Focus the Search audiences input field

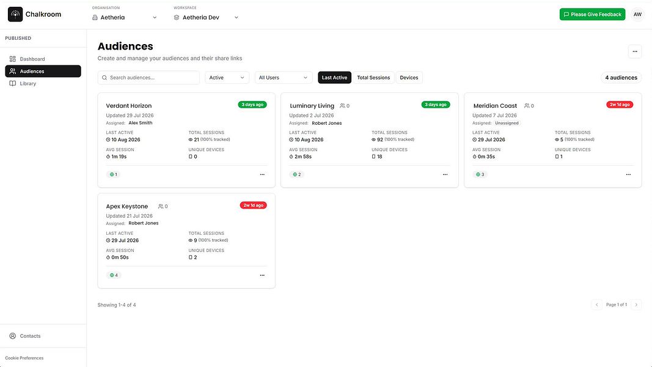coord(148,78)
